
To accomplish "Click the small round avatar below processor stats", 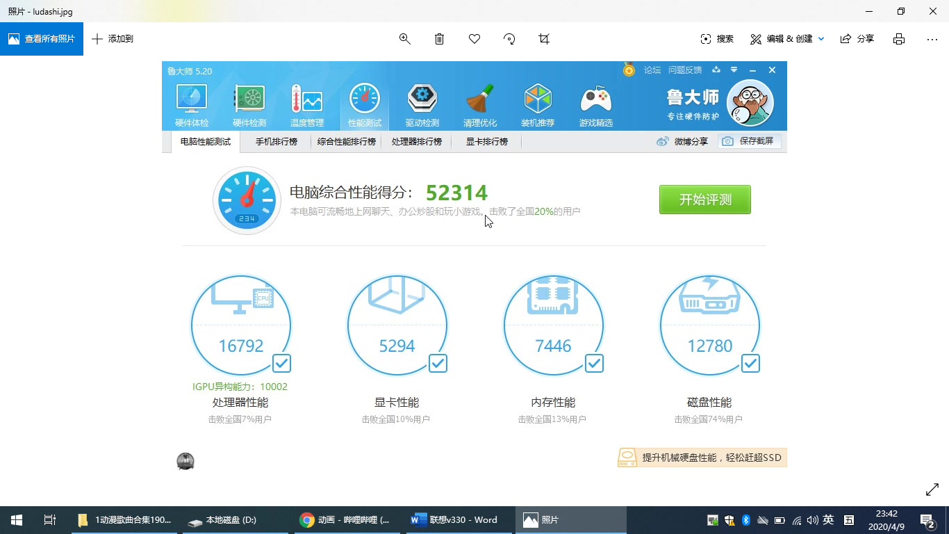I will coord(185,461).
